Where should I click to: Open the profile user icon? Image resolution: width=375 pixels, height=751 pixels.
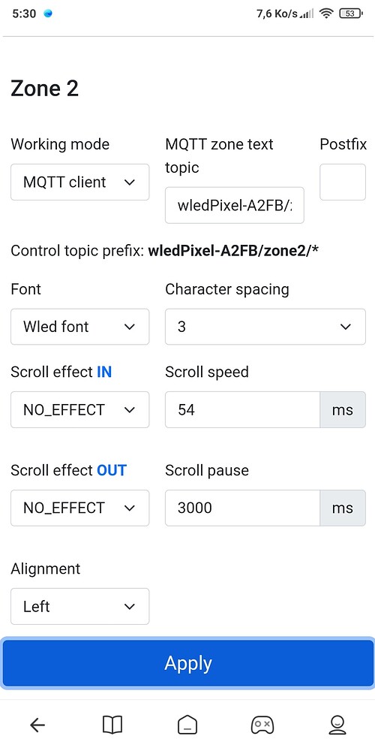(x=337, y=725)
